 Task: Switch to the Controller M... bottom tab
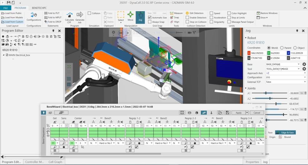pos(34,162)
